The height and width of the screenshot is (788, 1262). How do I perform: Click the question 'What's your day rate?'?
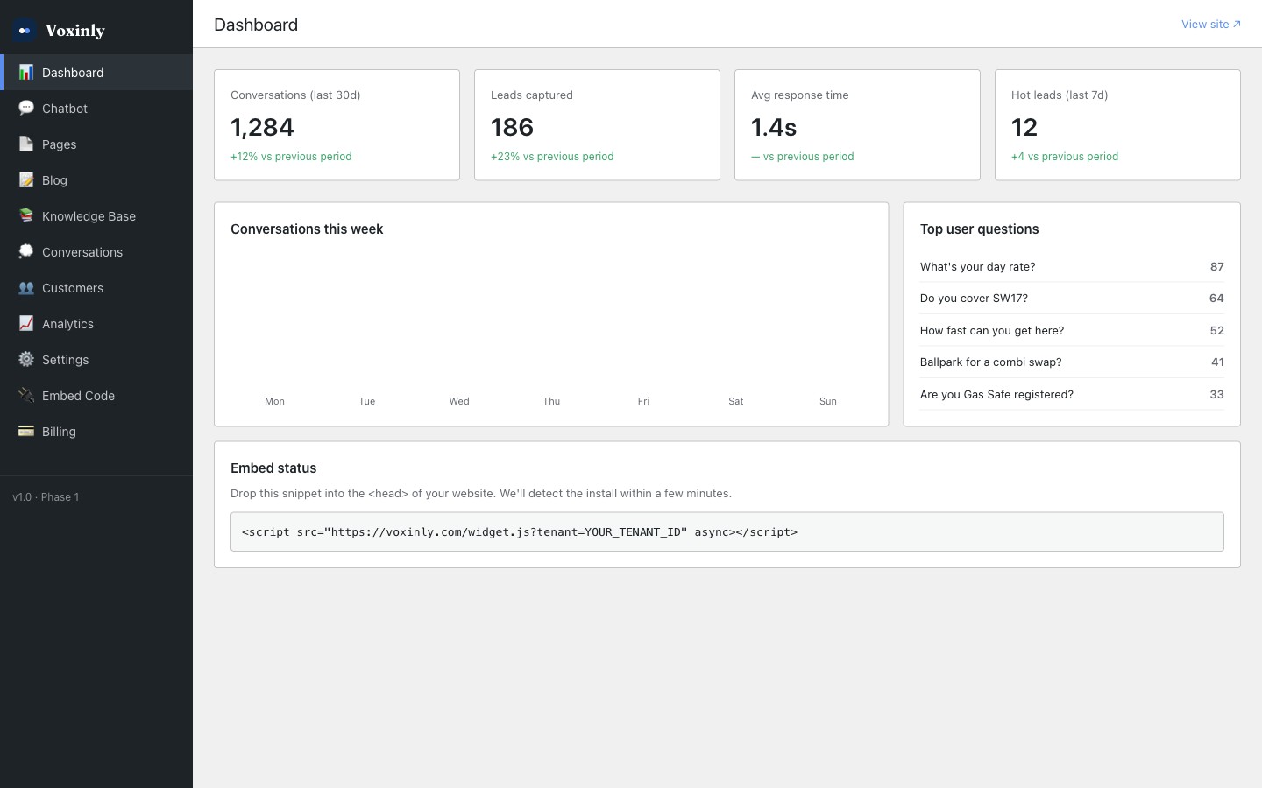coord(977,267)
